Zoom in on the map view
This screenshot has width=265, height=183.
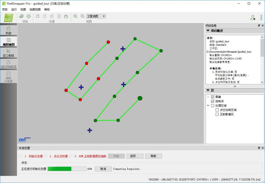(x=75, y=16)
